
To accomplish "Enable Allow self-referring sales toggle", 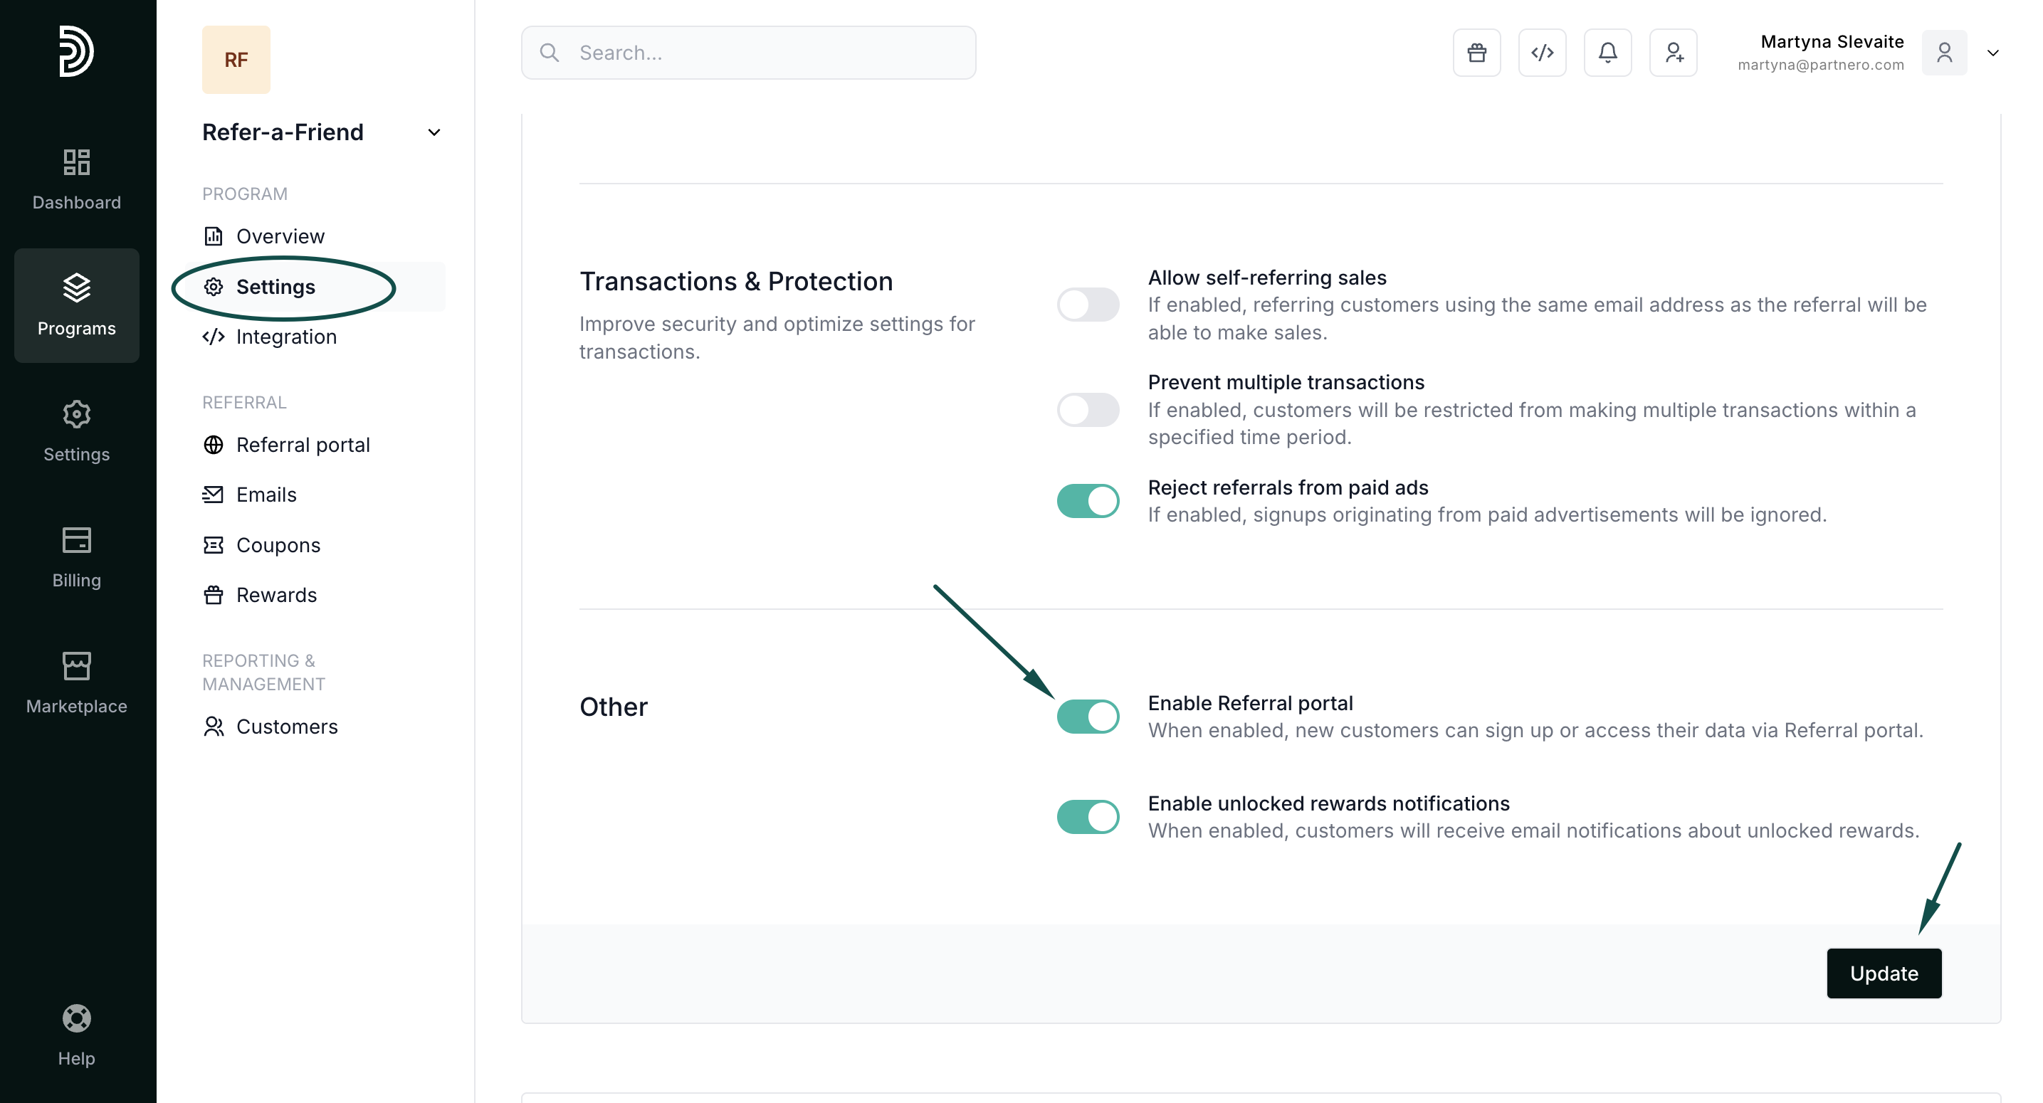I will pyautogui.click(x=1087, y=305).
